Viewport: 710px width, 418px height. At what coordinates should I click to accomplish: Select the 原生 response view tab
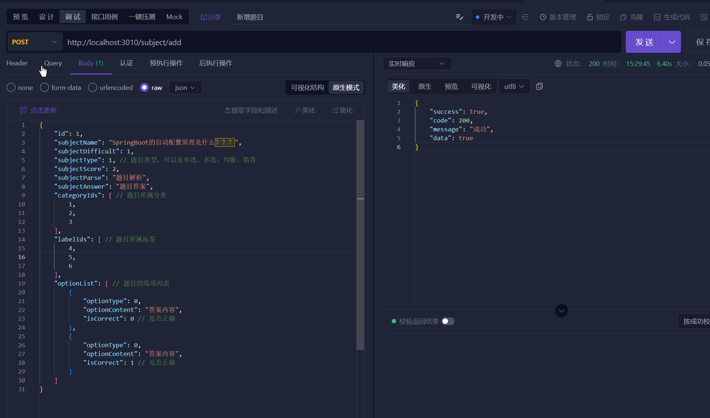click(x=425, y=86)
